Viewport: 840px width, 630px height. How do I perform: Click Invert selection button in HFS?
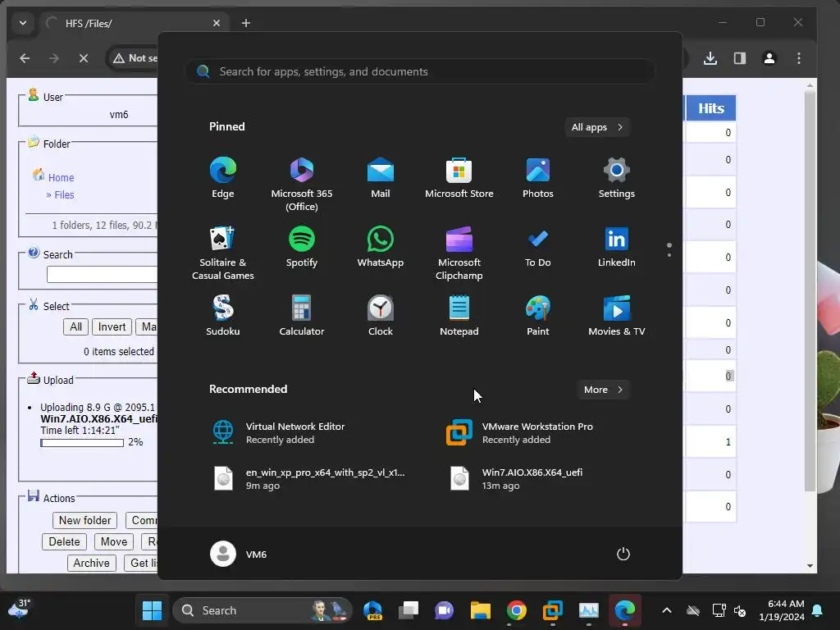pos(112,326)
